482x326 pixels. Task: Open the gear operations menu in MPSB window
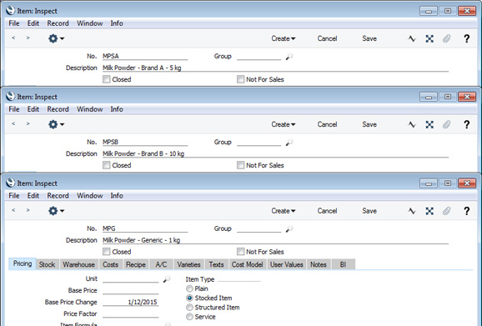click(56, 124)
